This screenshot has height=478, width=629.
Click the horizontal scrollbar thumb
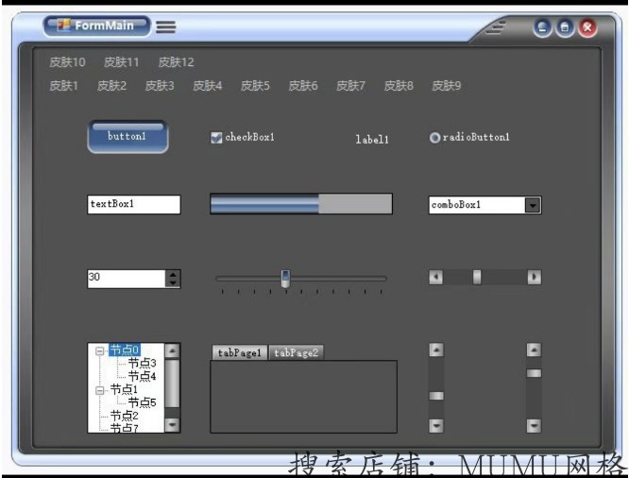coord(477,277)
